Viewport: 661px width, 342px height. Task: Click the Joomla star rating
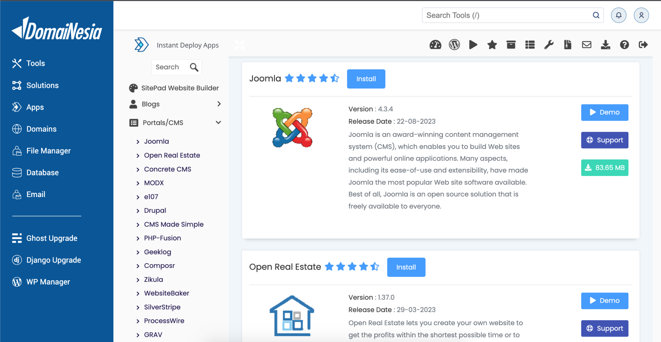[x=312, y=78]
